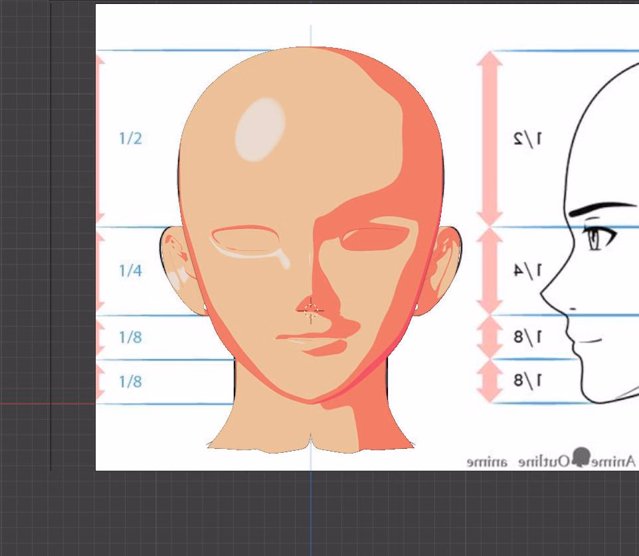The image size is (639, 556).
Task: Click the blue "1/4" proportion label
Action: [130, 271]
